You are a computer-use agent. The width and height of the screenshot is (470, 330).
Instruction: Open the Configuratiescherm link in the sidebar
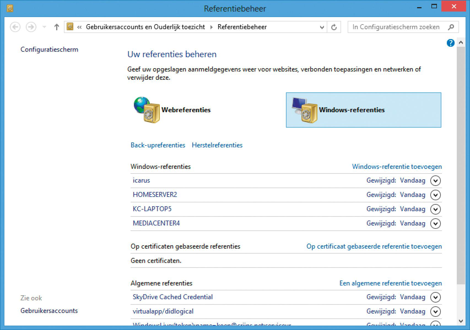click(x=49, y=50)
